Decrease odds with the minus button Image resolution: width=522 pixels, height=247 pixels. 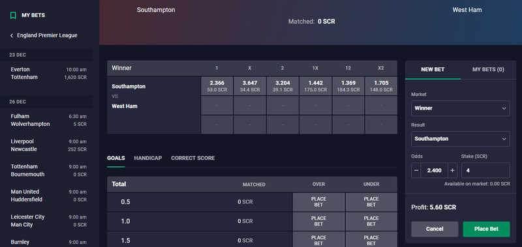[416, 170]
